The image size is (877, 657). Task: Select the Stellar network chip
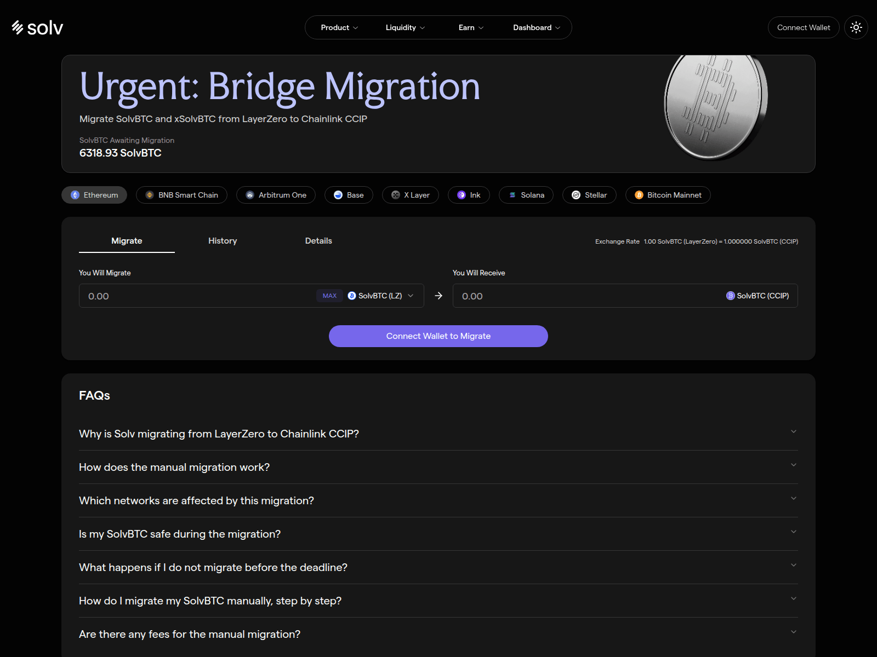click(589, 195)
